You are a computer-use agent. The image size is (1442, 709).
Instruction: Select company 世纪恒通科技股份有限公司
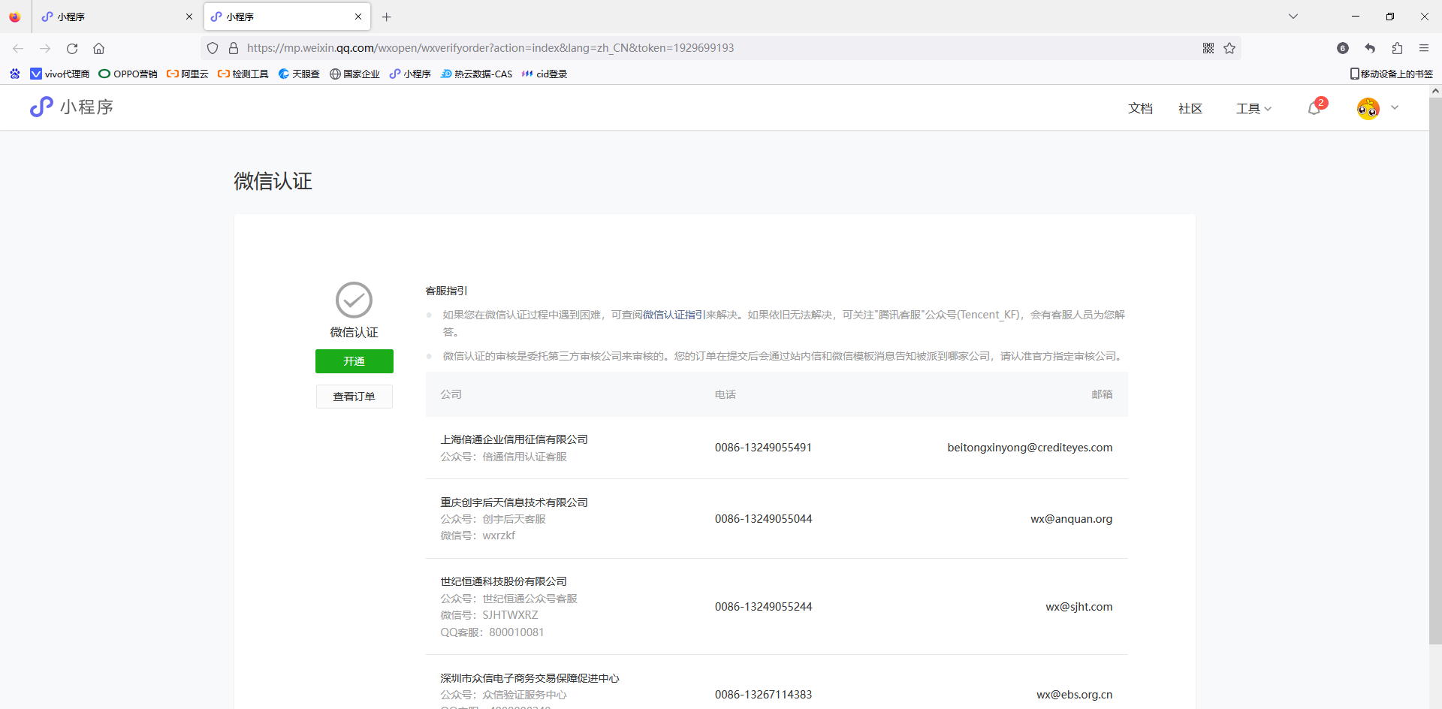504,581
